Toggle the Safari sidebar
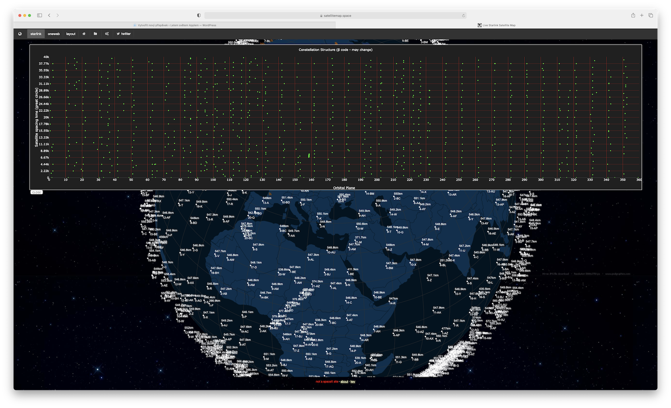The width and height of the screenshot is (671, 408). click(40, 15)
